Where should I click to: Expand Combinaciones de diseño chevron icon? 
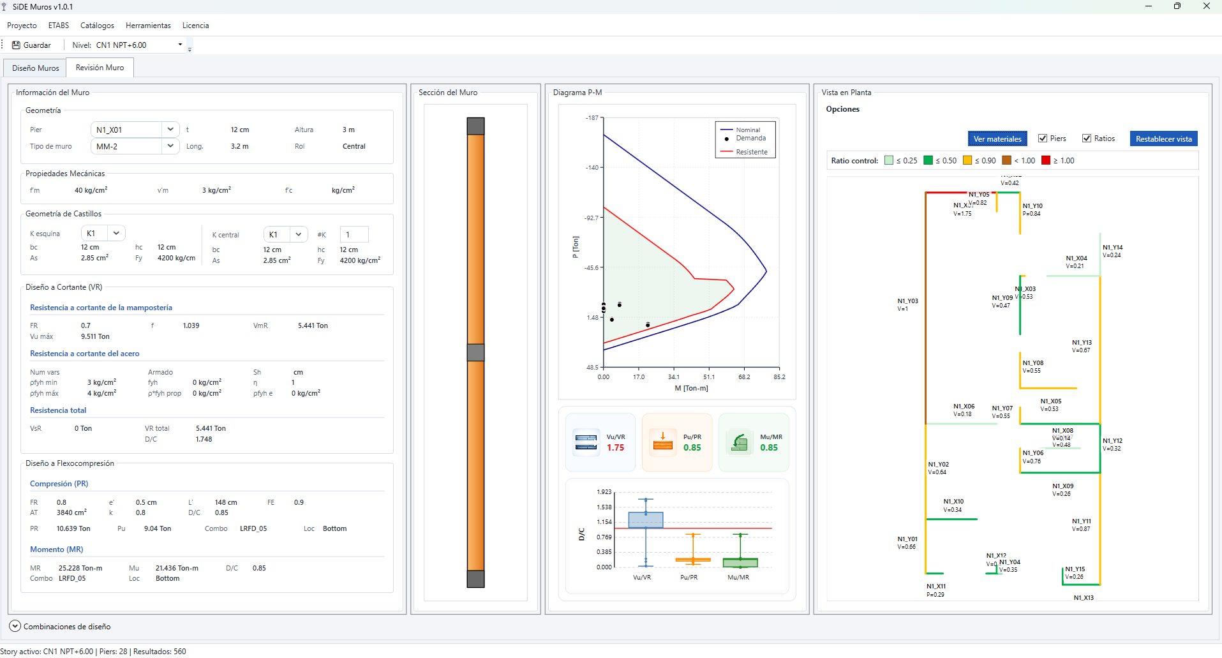click(15, 627)
